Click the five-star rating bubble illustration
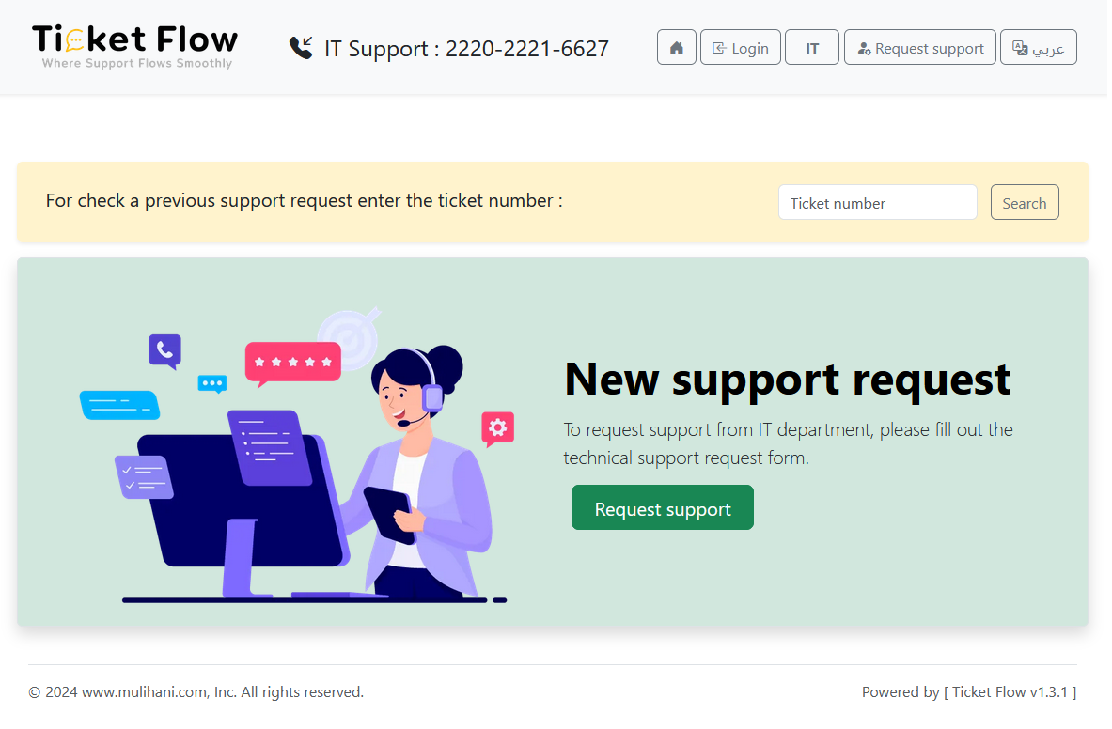The width and height of the screenshot is (1112, 729). [x=293, y=364]
